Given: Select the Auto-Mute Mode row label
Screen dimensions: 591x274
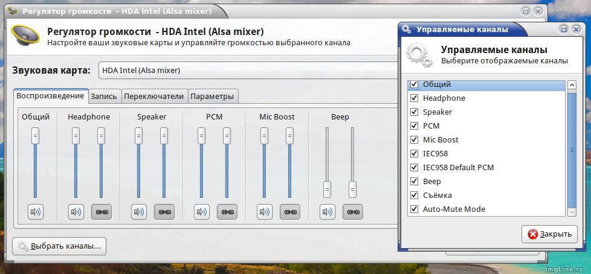Looking at the screenshot, I should click(454, 209).
